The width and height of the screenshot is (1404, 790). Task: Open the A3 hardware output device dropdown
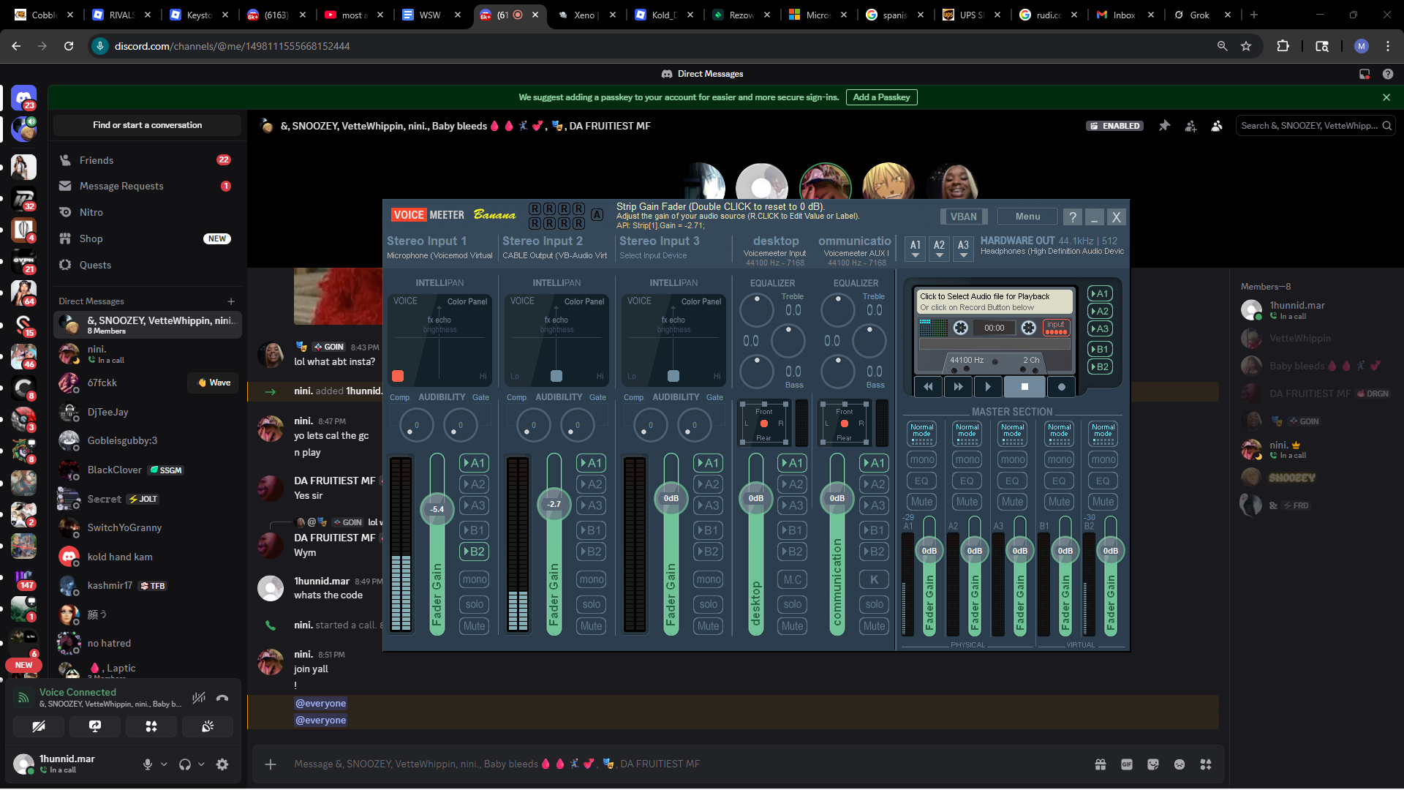click(964, 249)
